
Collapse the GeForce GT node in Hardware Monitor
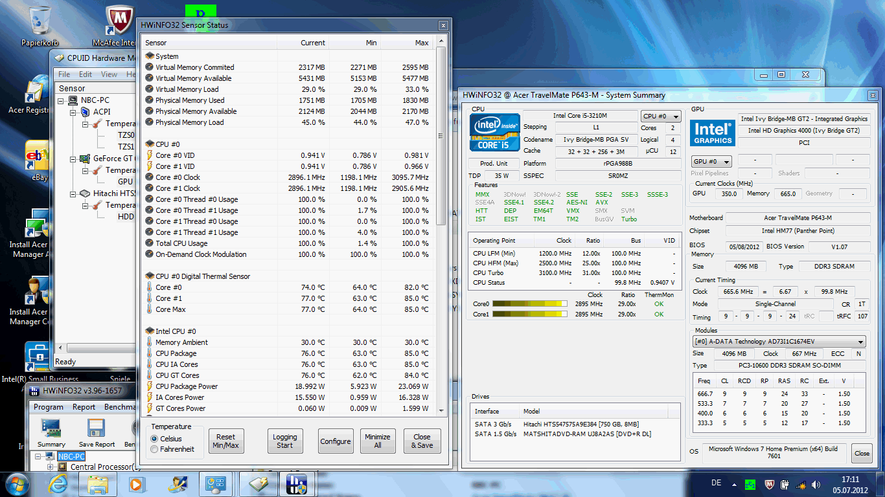[x=73, y=159]
